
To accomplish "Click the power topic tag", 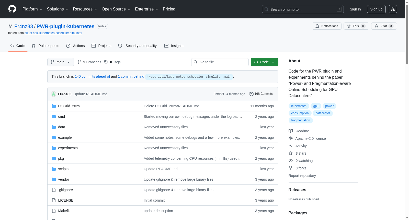I will coord(330,106).
